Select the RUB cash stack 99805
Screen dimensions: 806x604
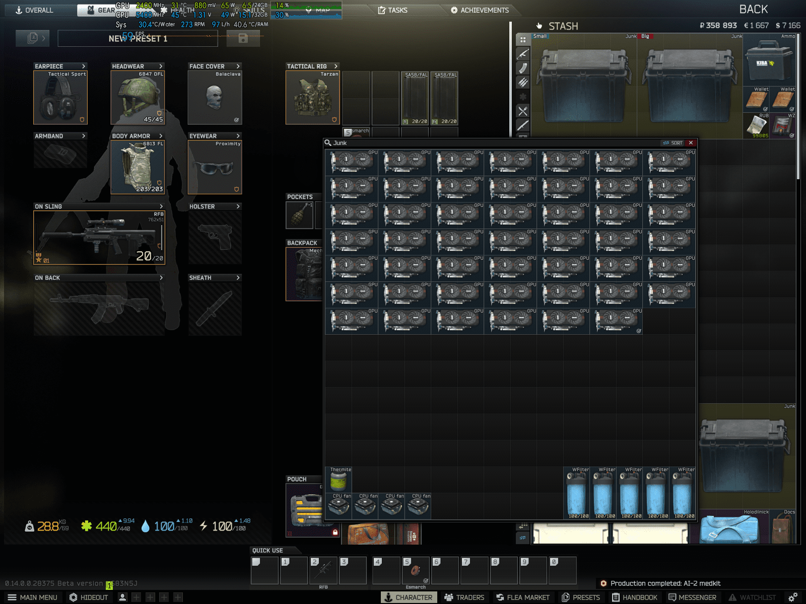[756, 126]
